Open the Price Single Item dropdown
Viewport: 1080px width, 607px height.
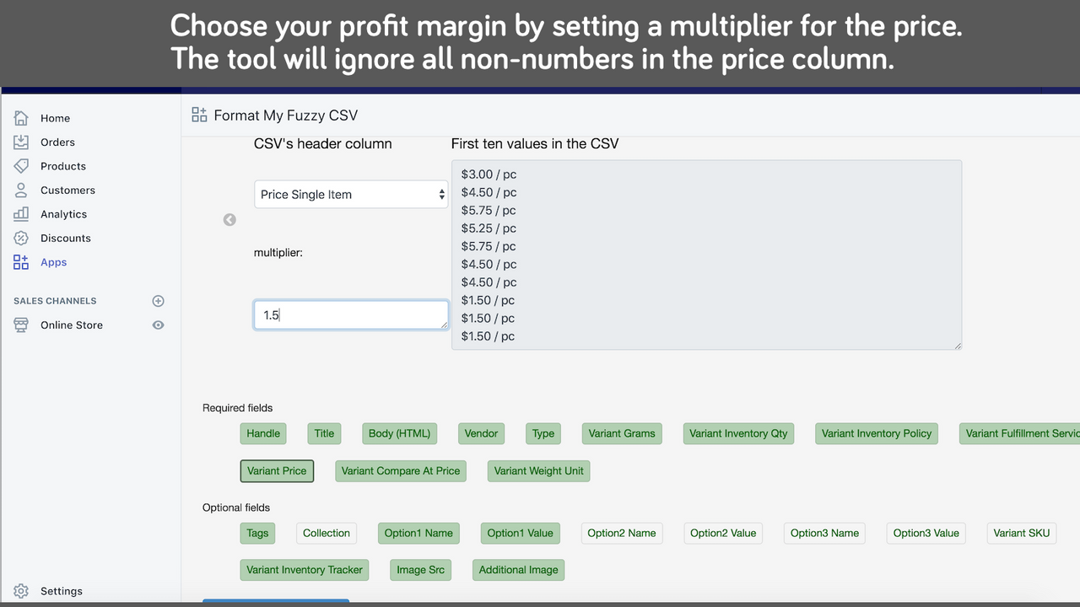point(351,195)
